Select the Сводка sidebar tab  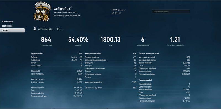pyautogui.click(x=12, y=31)
